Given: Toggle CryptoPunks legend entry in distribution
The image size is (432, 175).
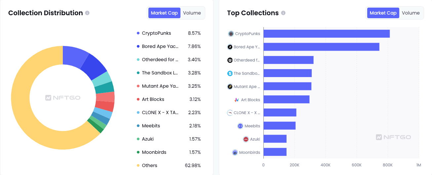Looking at the screenshot, I should pos(156,33).
